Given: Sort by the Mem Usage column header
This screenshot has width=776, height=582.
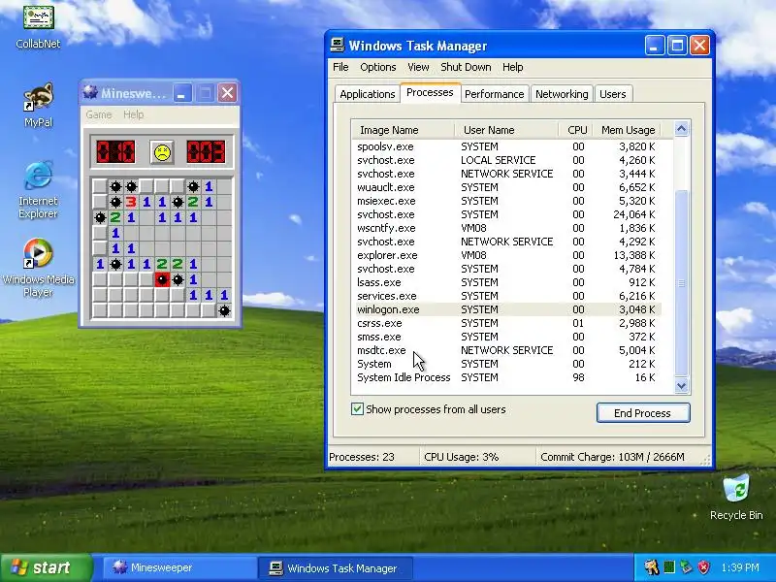Looking at the screenshot, I should pyautogui.click(x=627, y=130).
